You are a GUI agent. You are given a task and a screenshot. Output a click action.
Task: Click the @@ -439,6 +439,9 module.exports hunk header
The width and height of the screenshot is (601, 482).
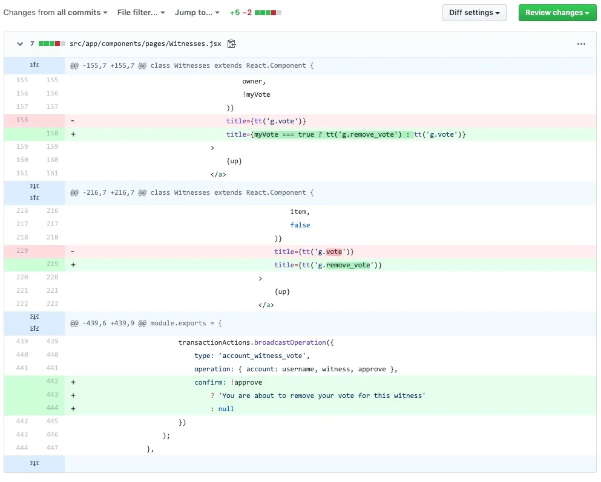(x=146, y=323)
